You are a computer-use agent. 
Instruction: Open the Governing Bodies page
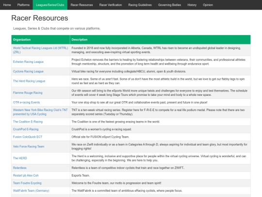point(169,5)
